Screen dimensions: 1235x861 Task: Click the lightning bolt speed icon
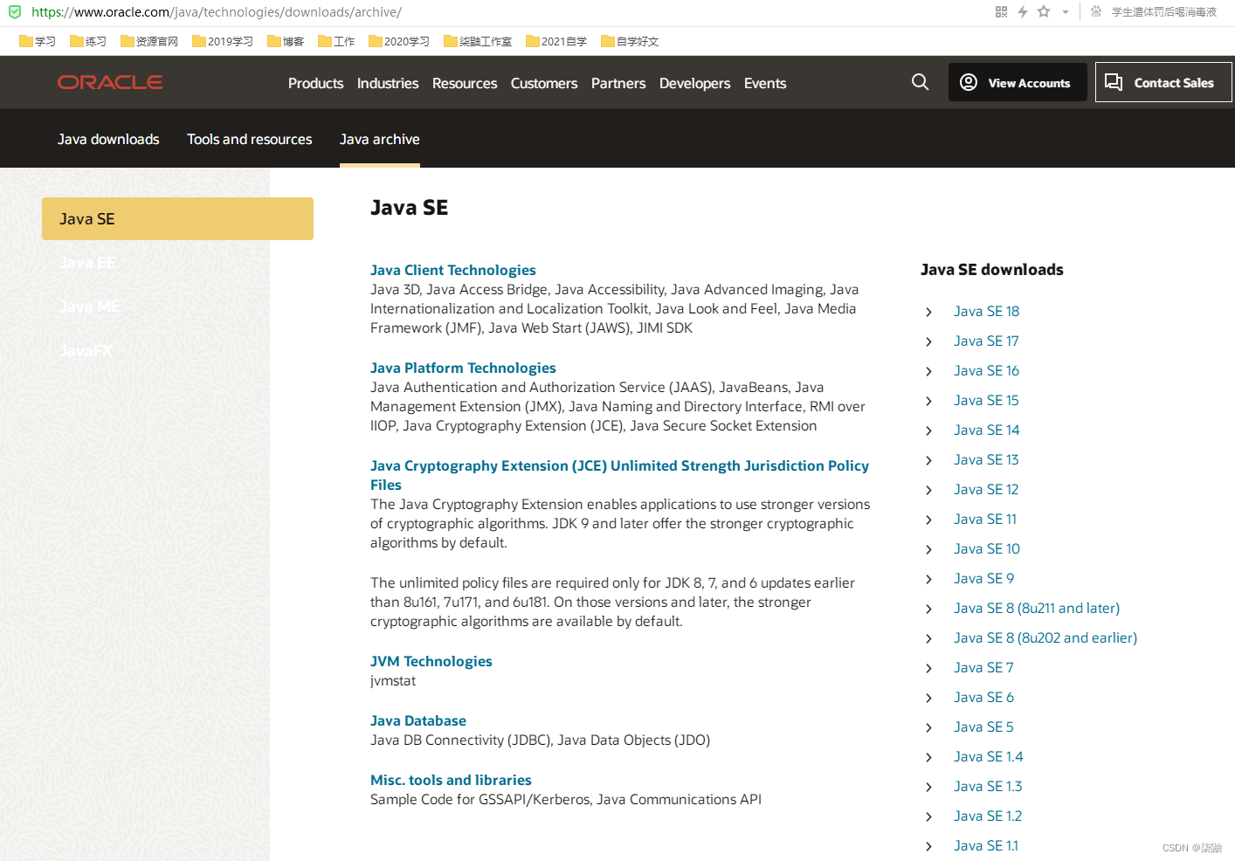pos(1022,12)
